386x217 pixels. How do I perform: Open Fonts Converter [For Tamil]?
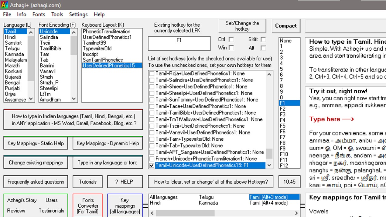point(88,206)
